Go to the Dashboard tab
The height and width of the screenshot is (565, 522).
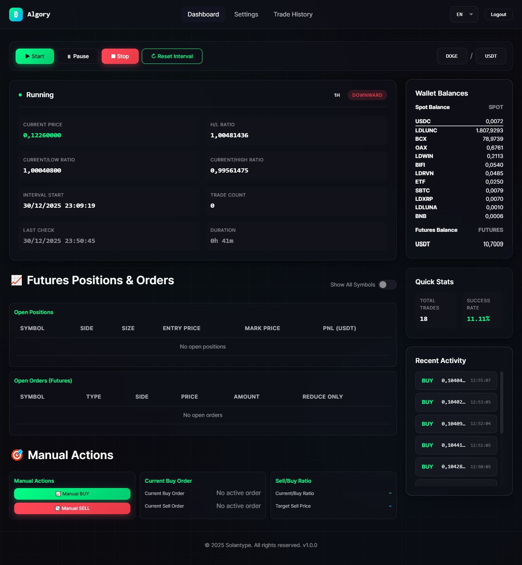tap(203, 15)
